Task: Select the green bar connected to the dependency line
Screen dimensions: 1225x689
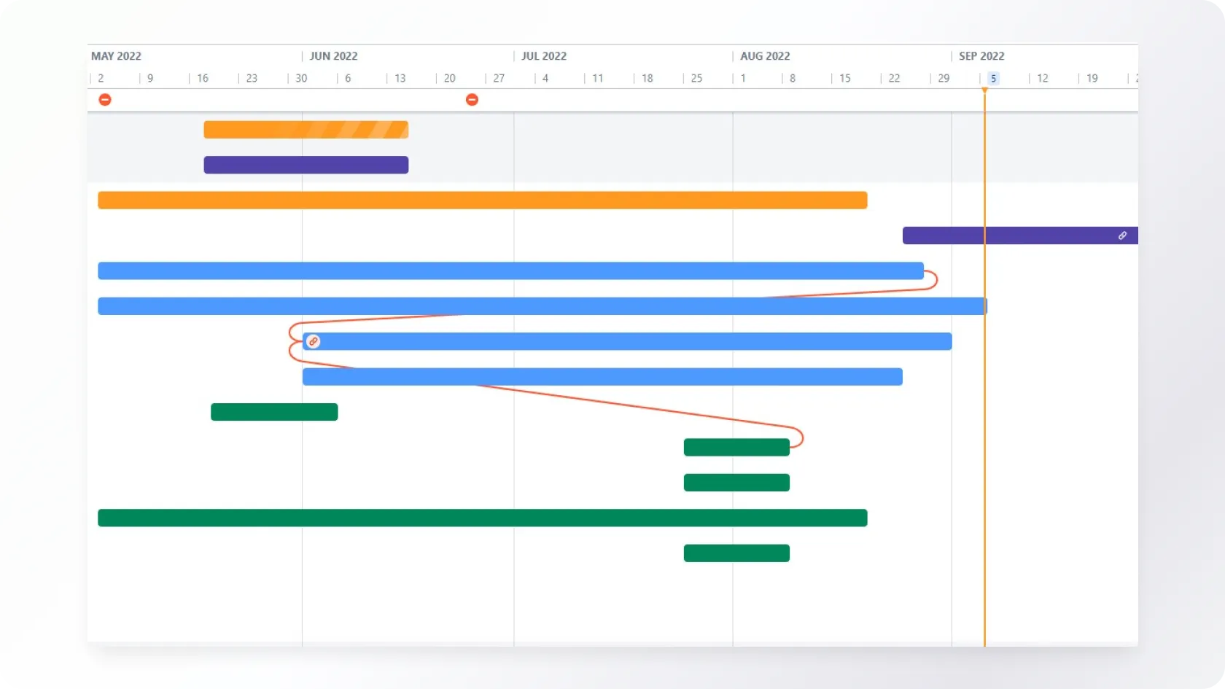Action: click(736, 448)
